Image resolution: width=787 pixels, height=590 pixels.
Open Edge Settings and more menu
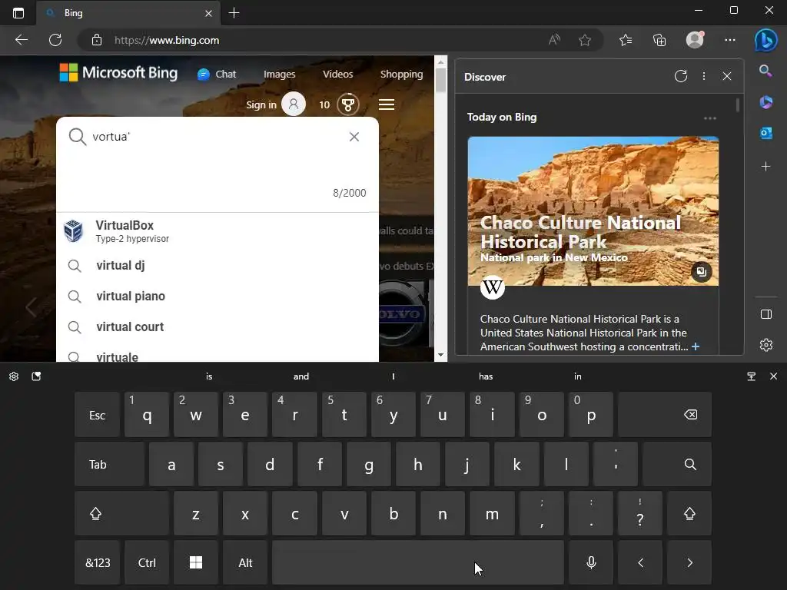(730, 40)
